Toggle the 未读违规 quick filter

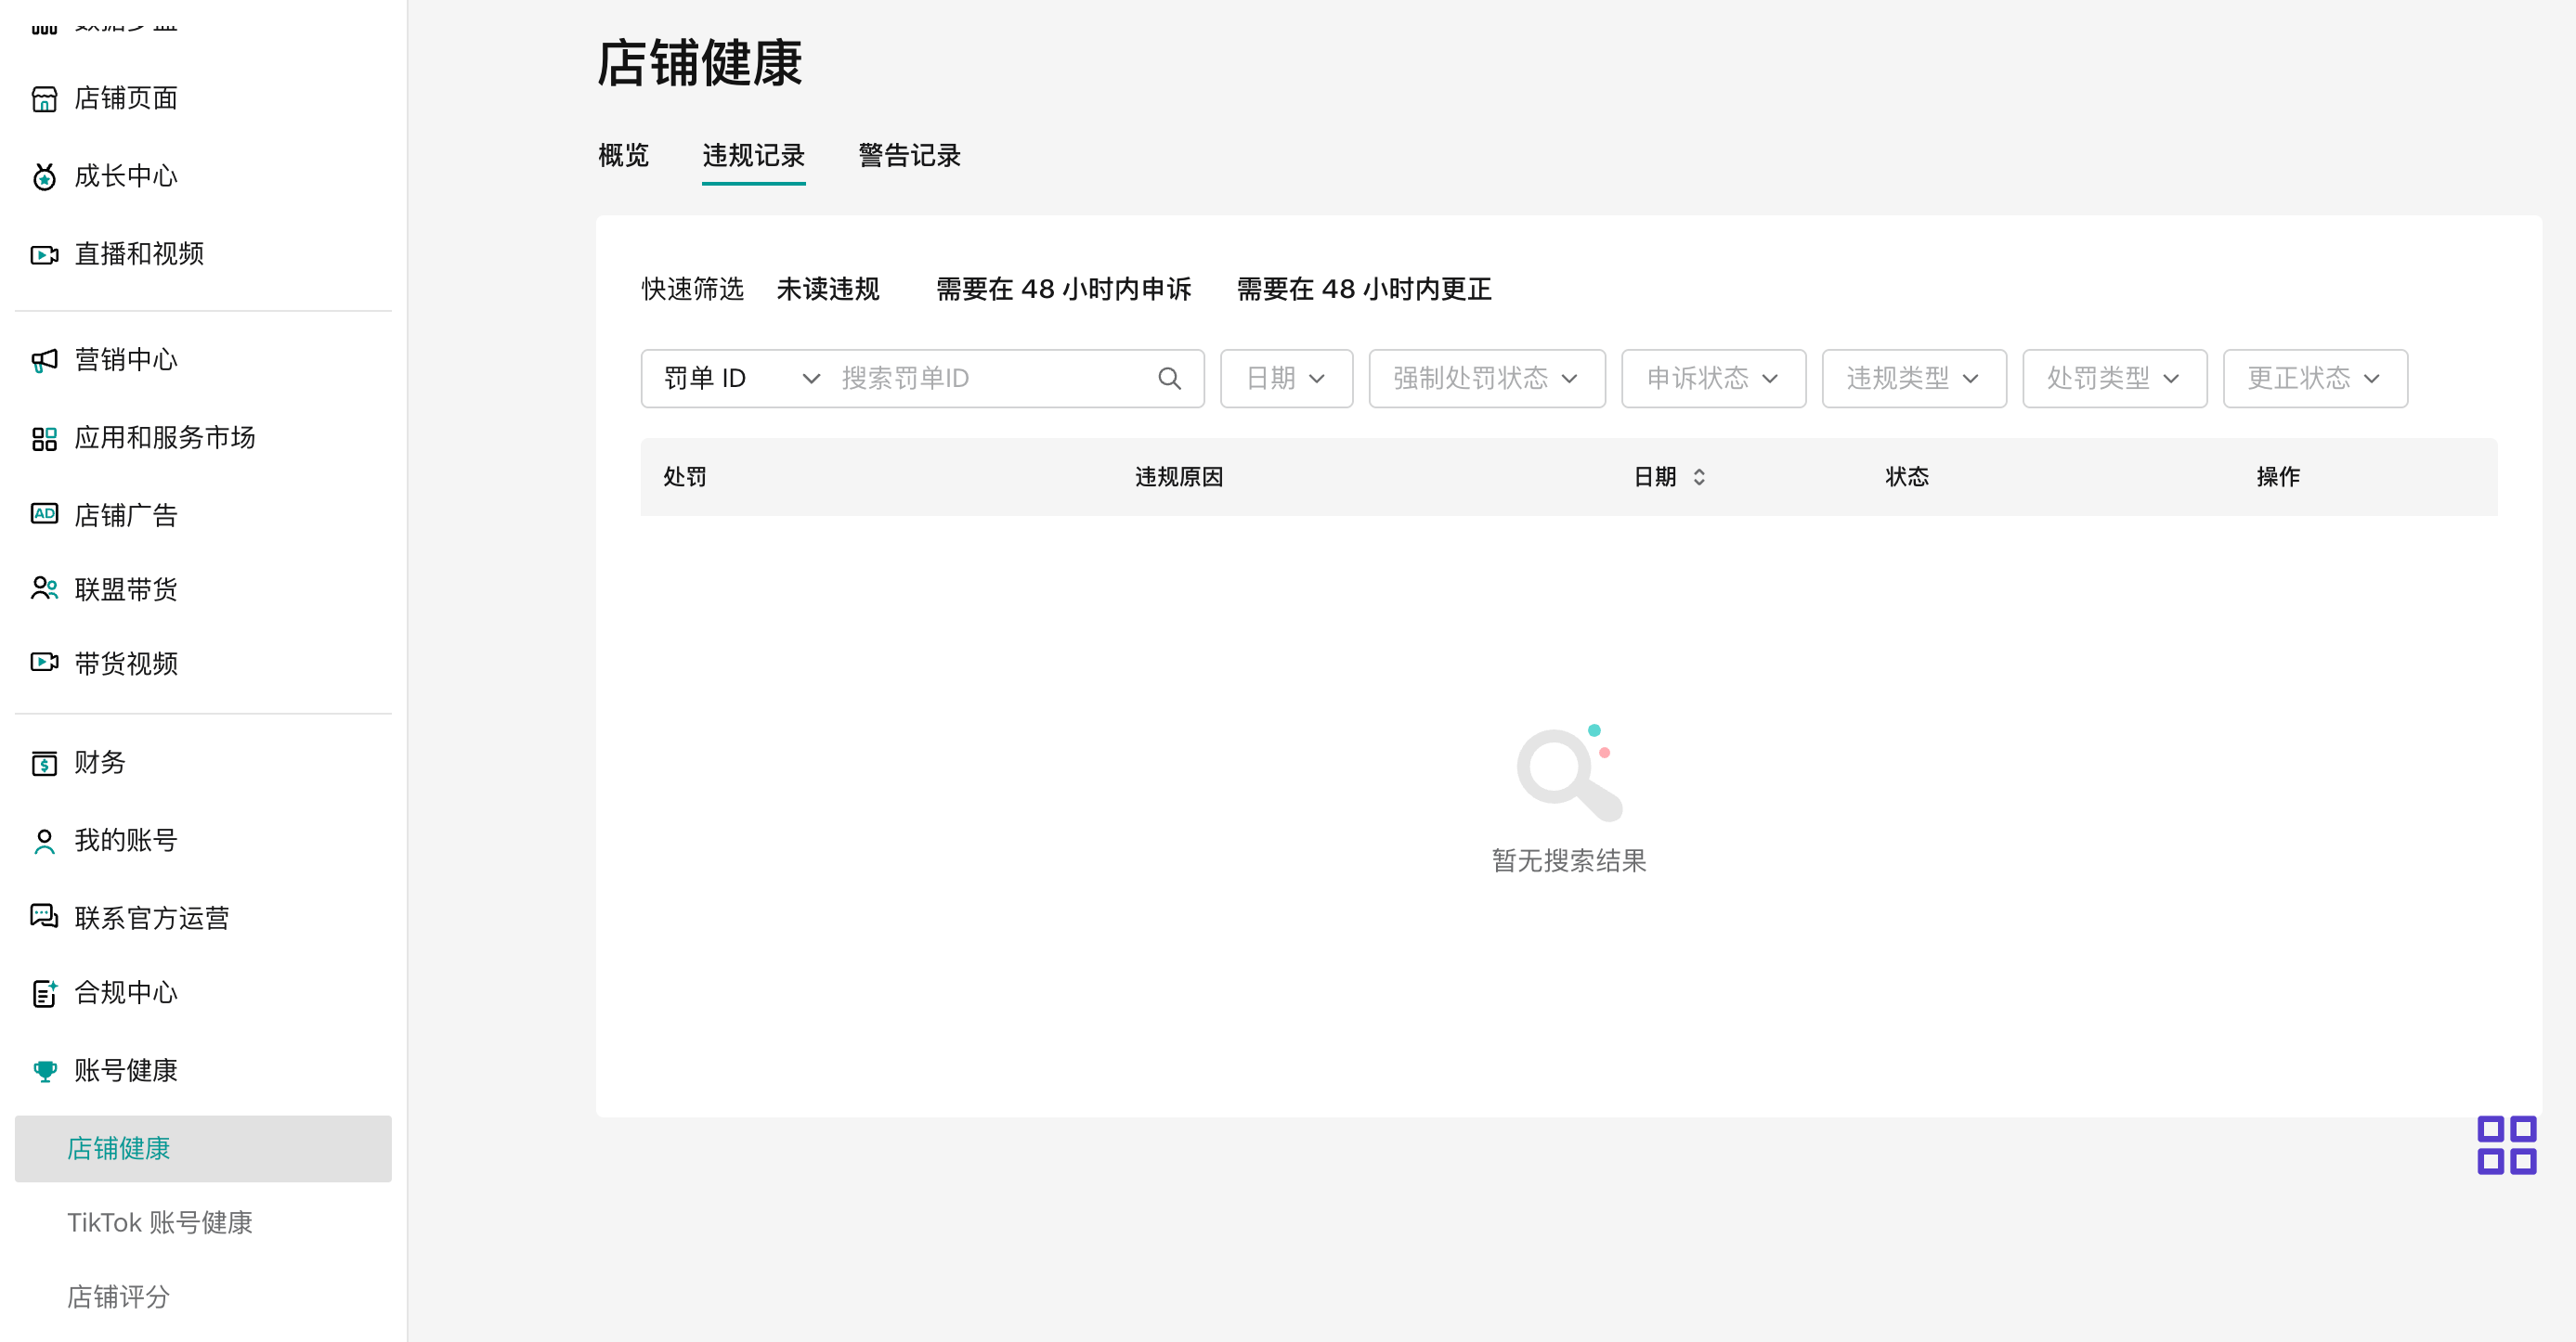coord(827,290)
